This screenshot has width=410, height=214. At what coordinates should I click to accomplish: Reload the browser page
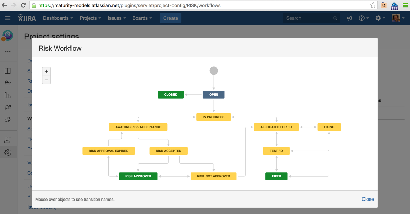(23, 5)
